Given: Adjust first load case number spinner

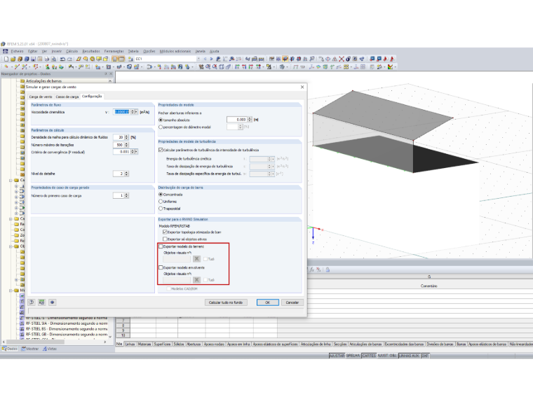Looking at the screenshot, I should pyautogui.click(x=126, y=196).
